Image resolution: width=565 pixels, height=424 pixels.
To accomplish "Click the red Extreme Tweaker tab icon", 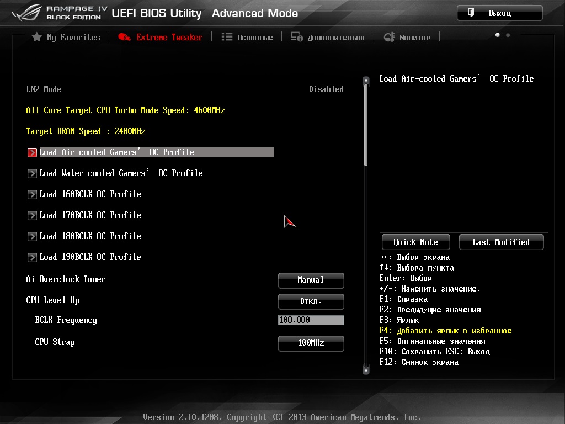I will pos(124,37).
